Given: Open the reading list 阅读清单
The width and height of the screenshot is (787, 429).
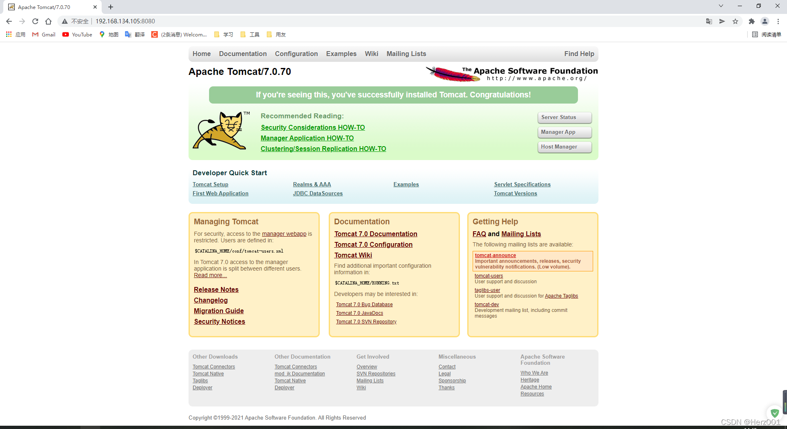Looking at the screenshot, I should click(x=767, y=34).
